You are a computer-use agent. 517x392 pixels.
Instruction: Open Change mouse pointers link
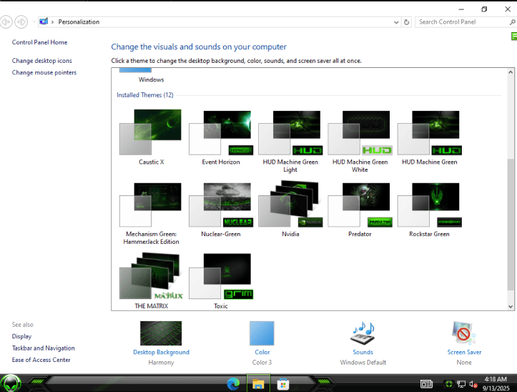coord(44,72)
